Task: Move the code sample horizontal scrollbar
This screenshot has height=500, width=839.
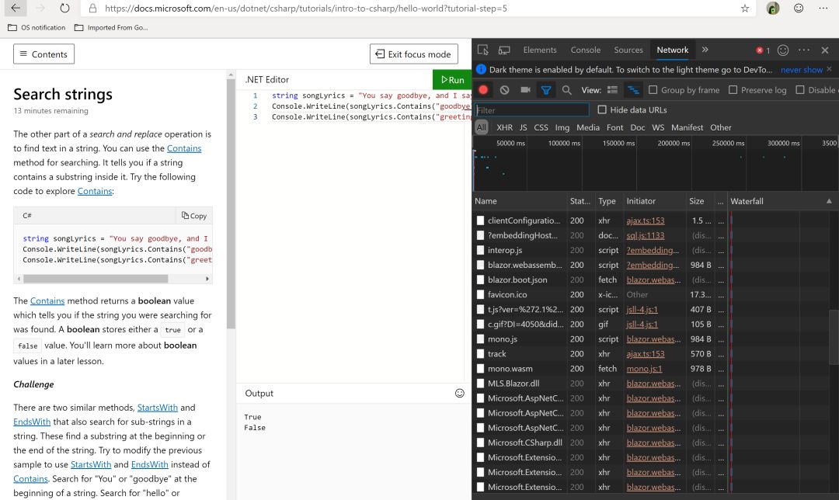Action: (96, 279)
